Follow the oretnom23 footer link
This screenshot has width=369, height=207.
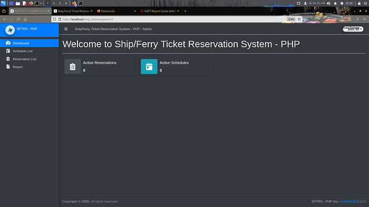348,201
